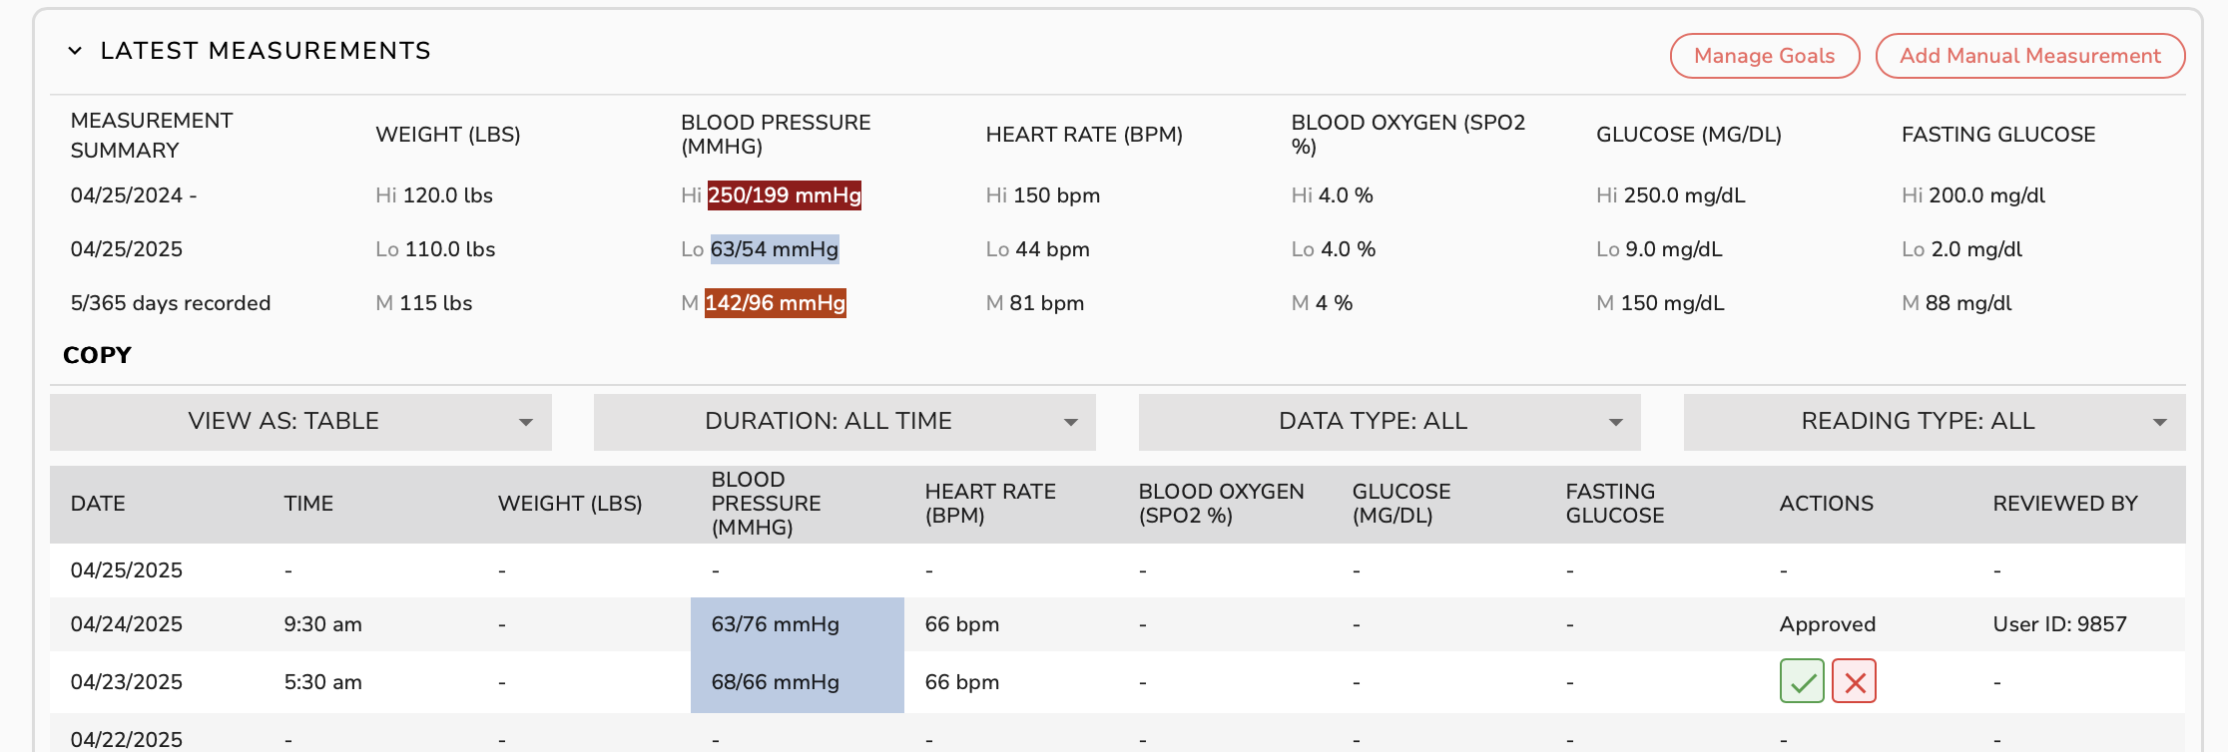The height and width of the screenshot is (752, 2228).
Task: Collapse the Latest Measurements section chevron
Action: 75,51
